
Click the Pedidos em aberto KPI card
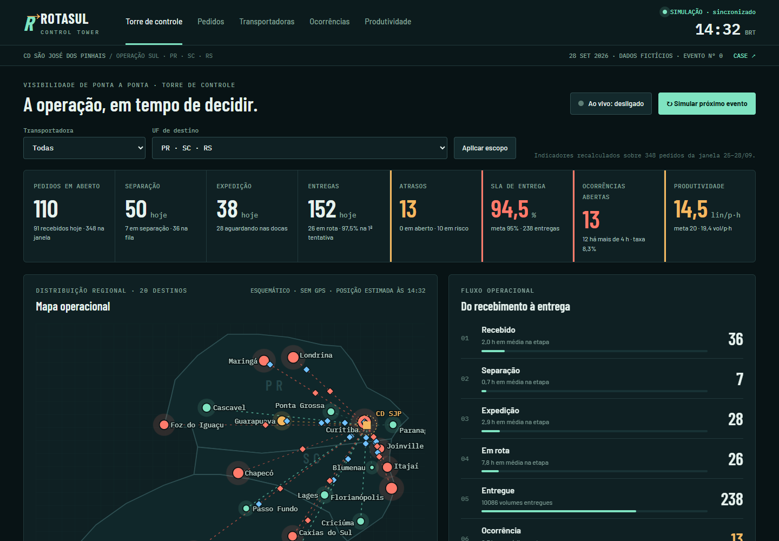69,216
